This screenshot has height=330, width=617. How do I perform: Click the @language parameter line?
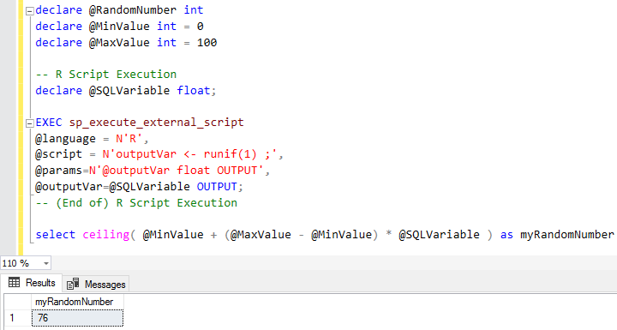tap(92, 139)
